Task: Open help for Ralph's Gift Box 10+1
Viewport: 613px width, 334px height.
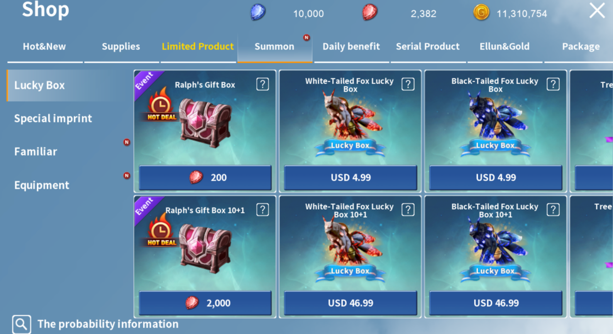Action: pyautogui.click(x=262, y=210)
